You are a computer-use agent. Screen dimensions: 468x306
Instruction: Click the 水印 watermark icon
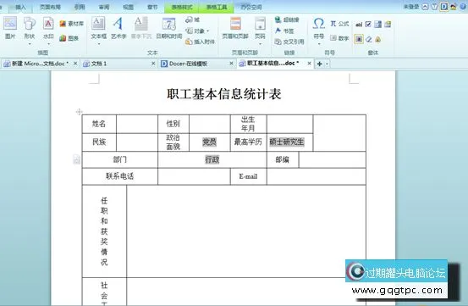(48, 23)
